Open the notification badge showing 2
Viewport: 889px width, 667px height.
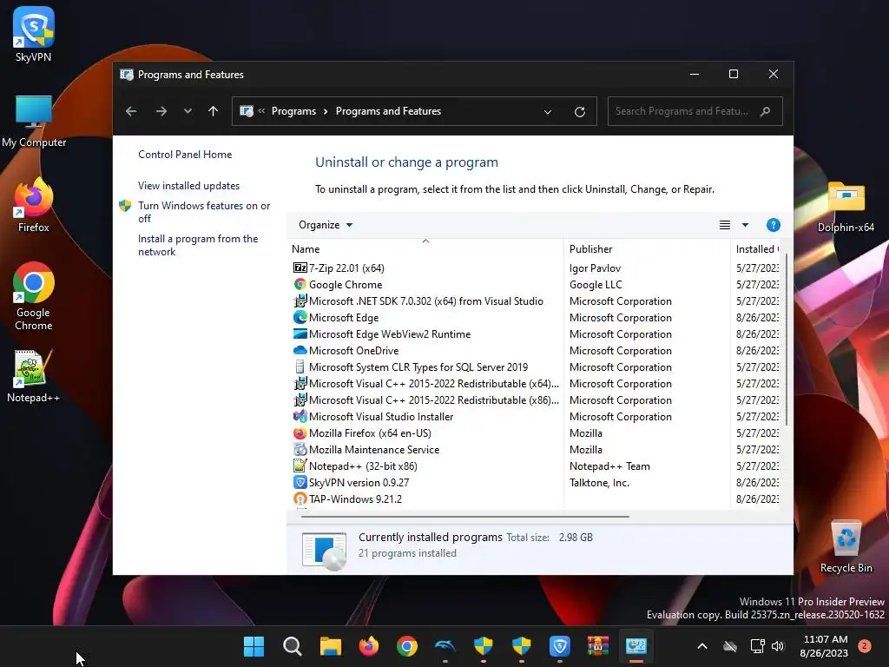[x=865, y=646]
